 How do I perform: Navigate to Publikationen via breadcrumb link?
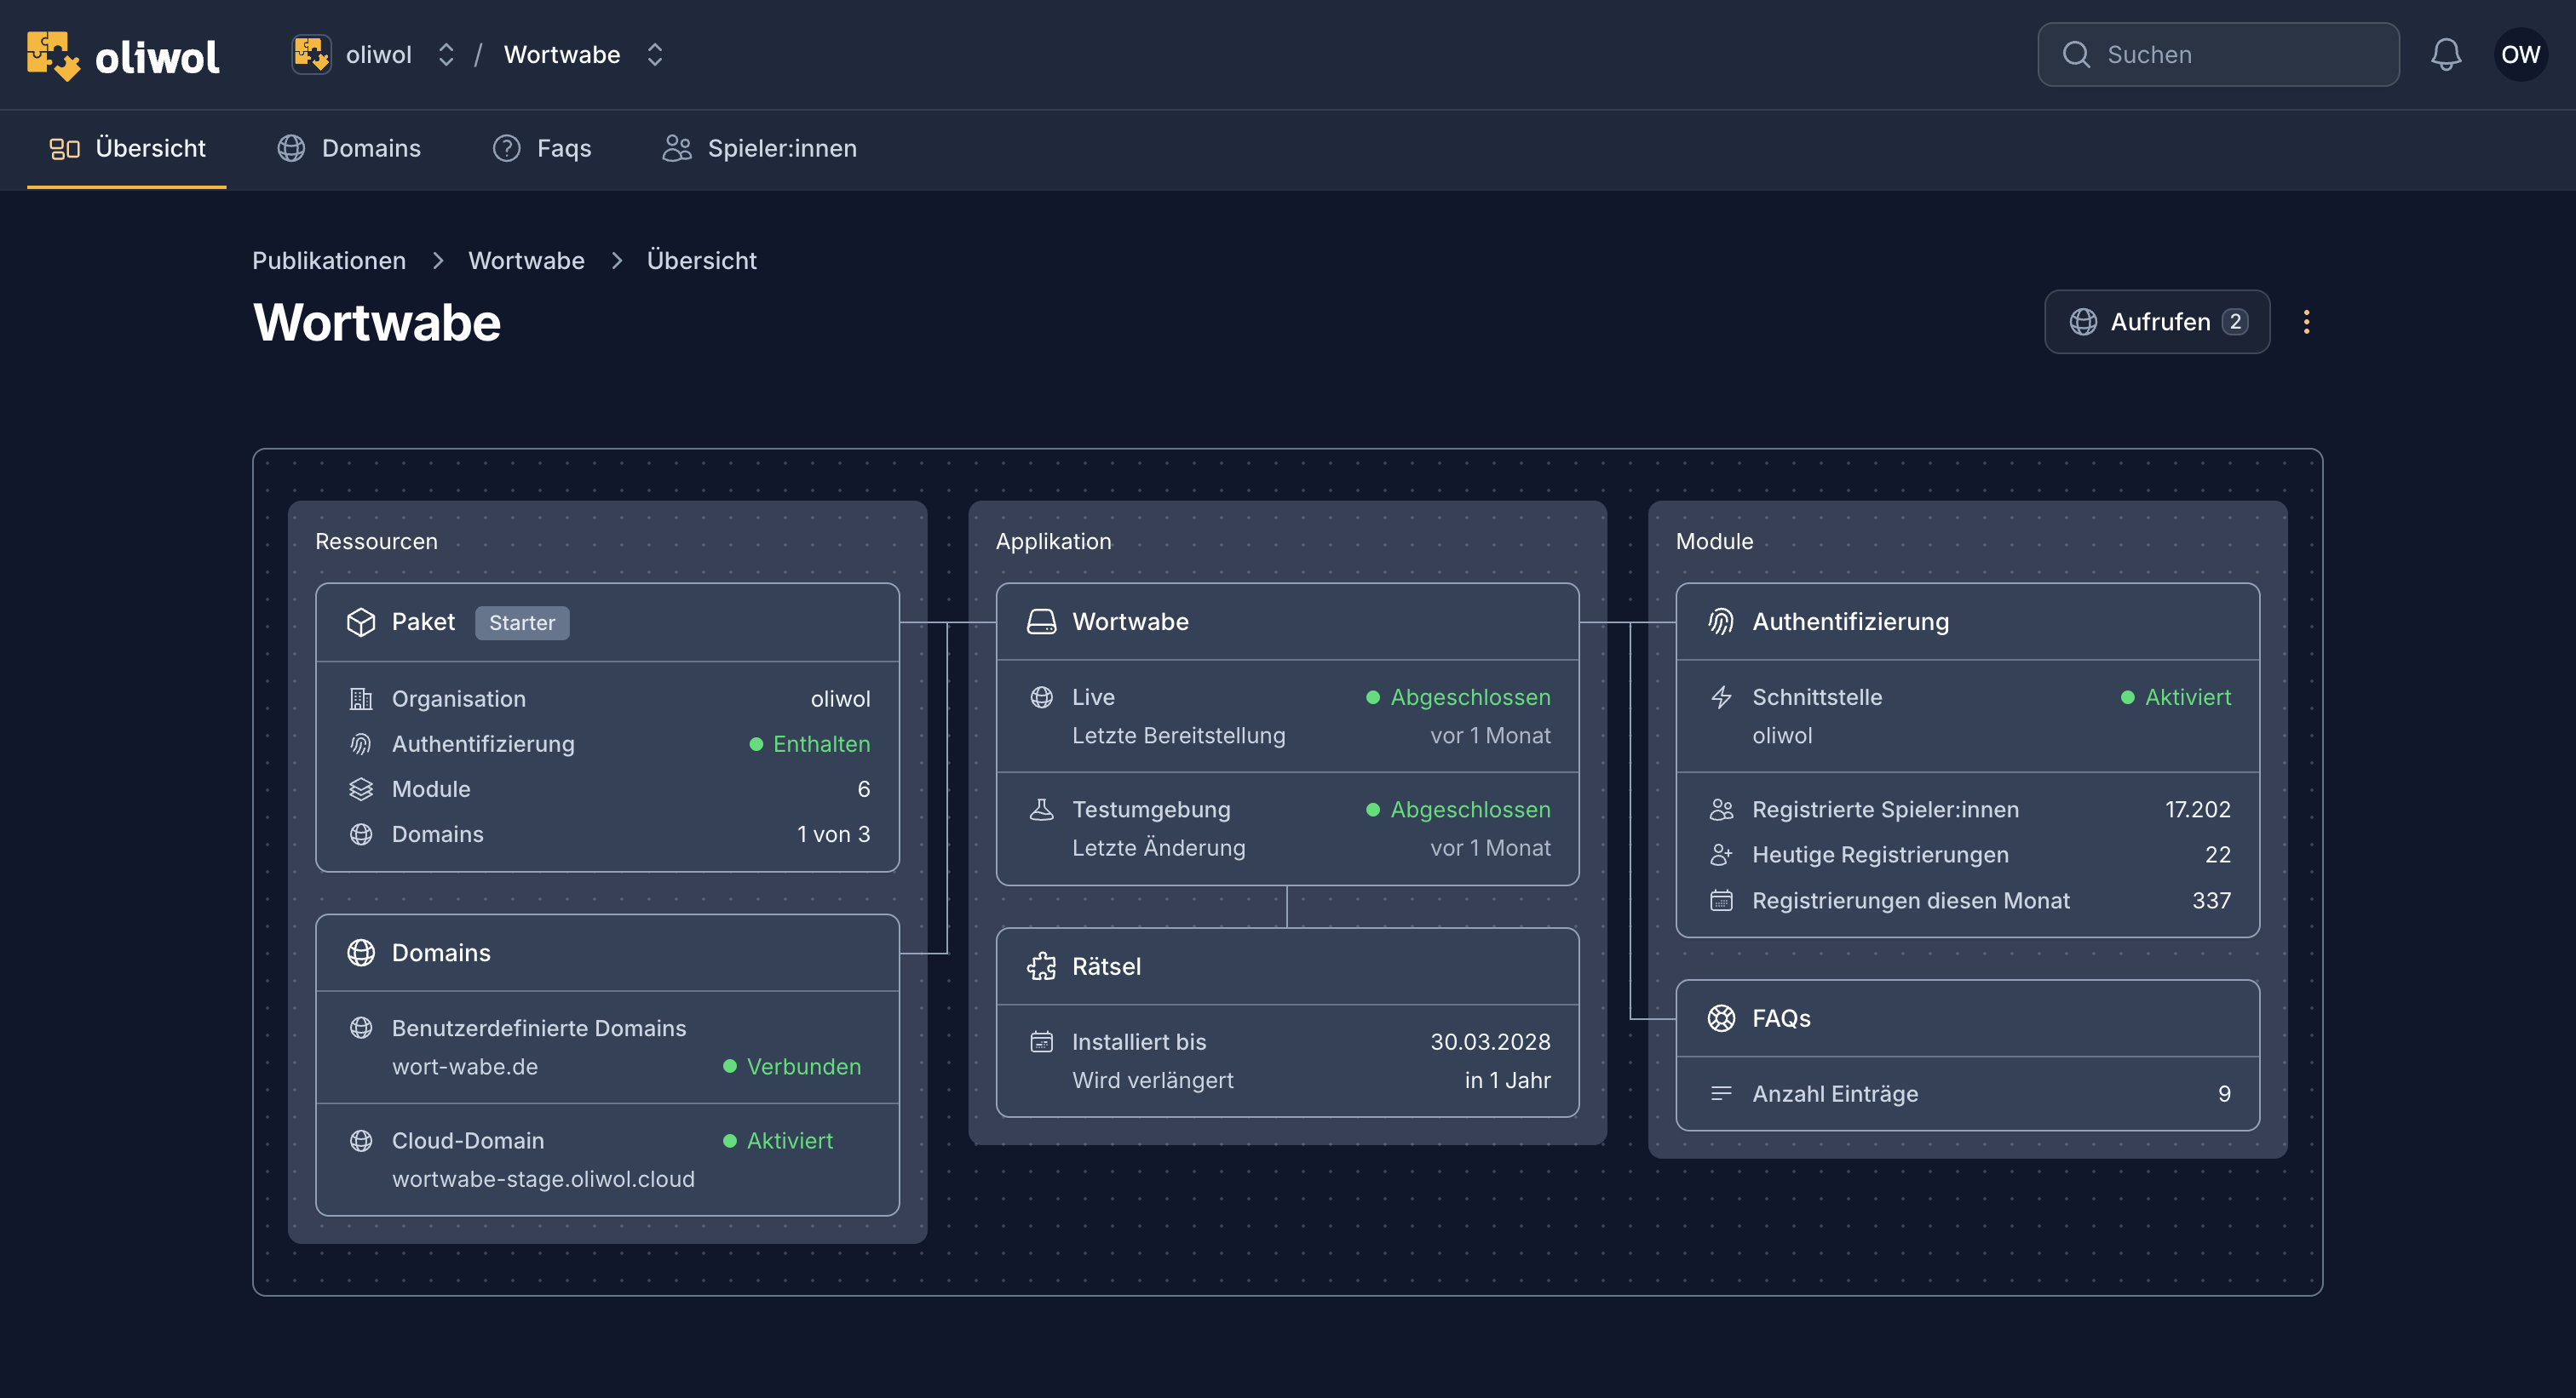coord(328,261)
